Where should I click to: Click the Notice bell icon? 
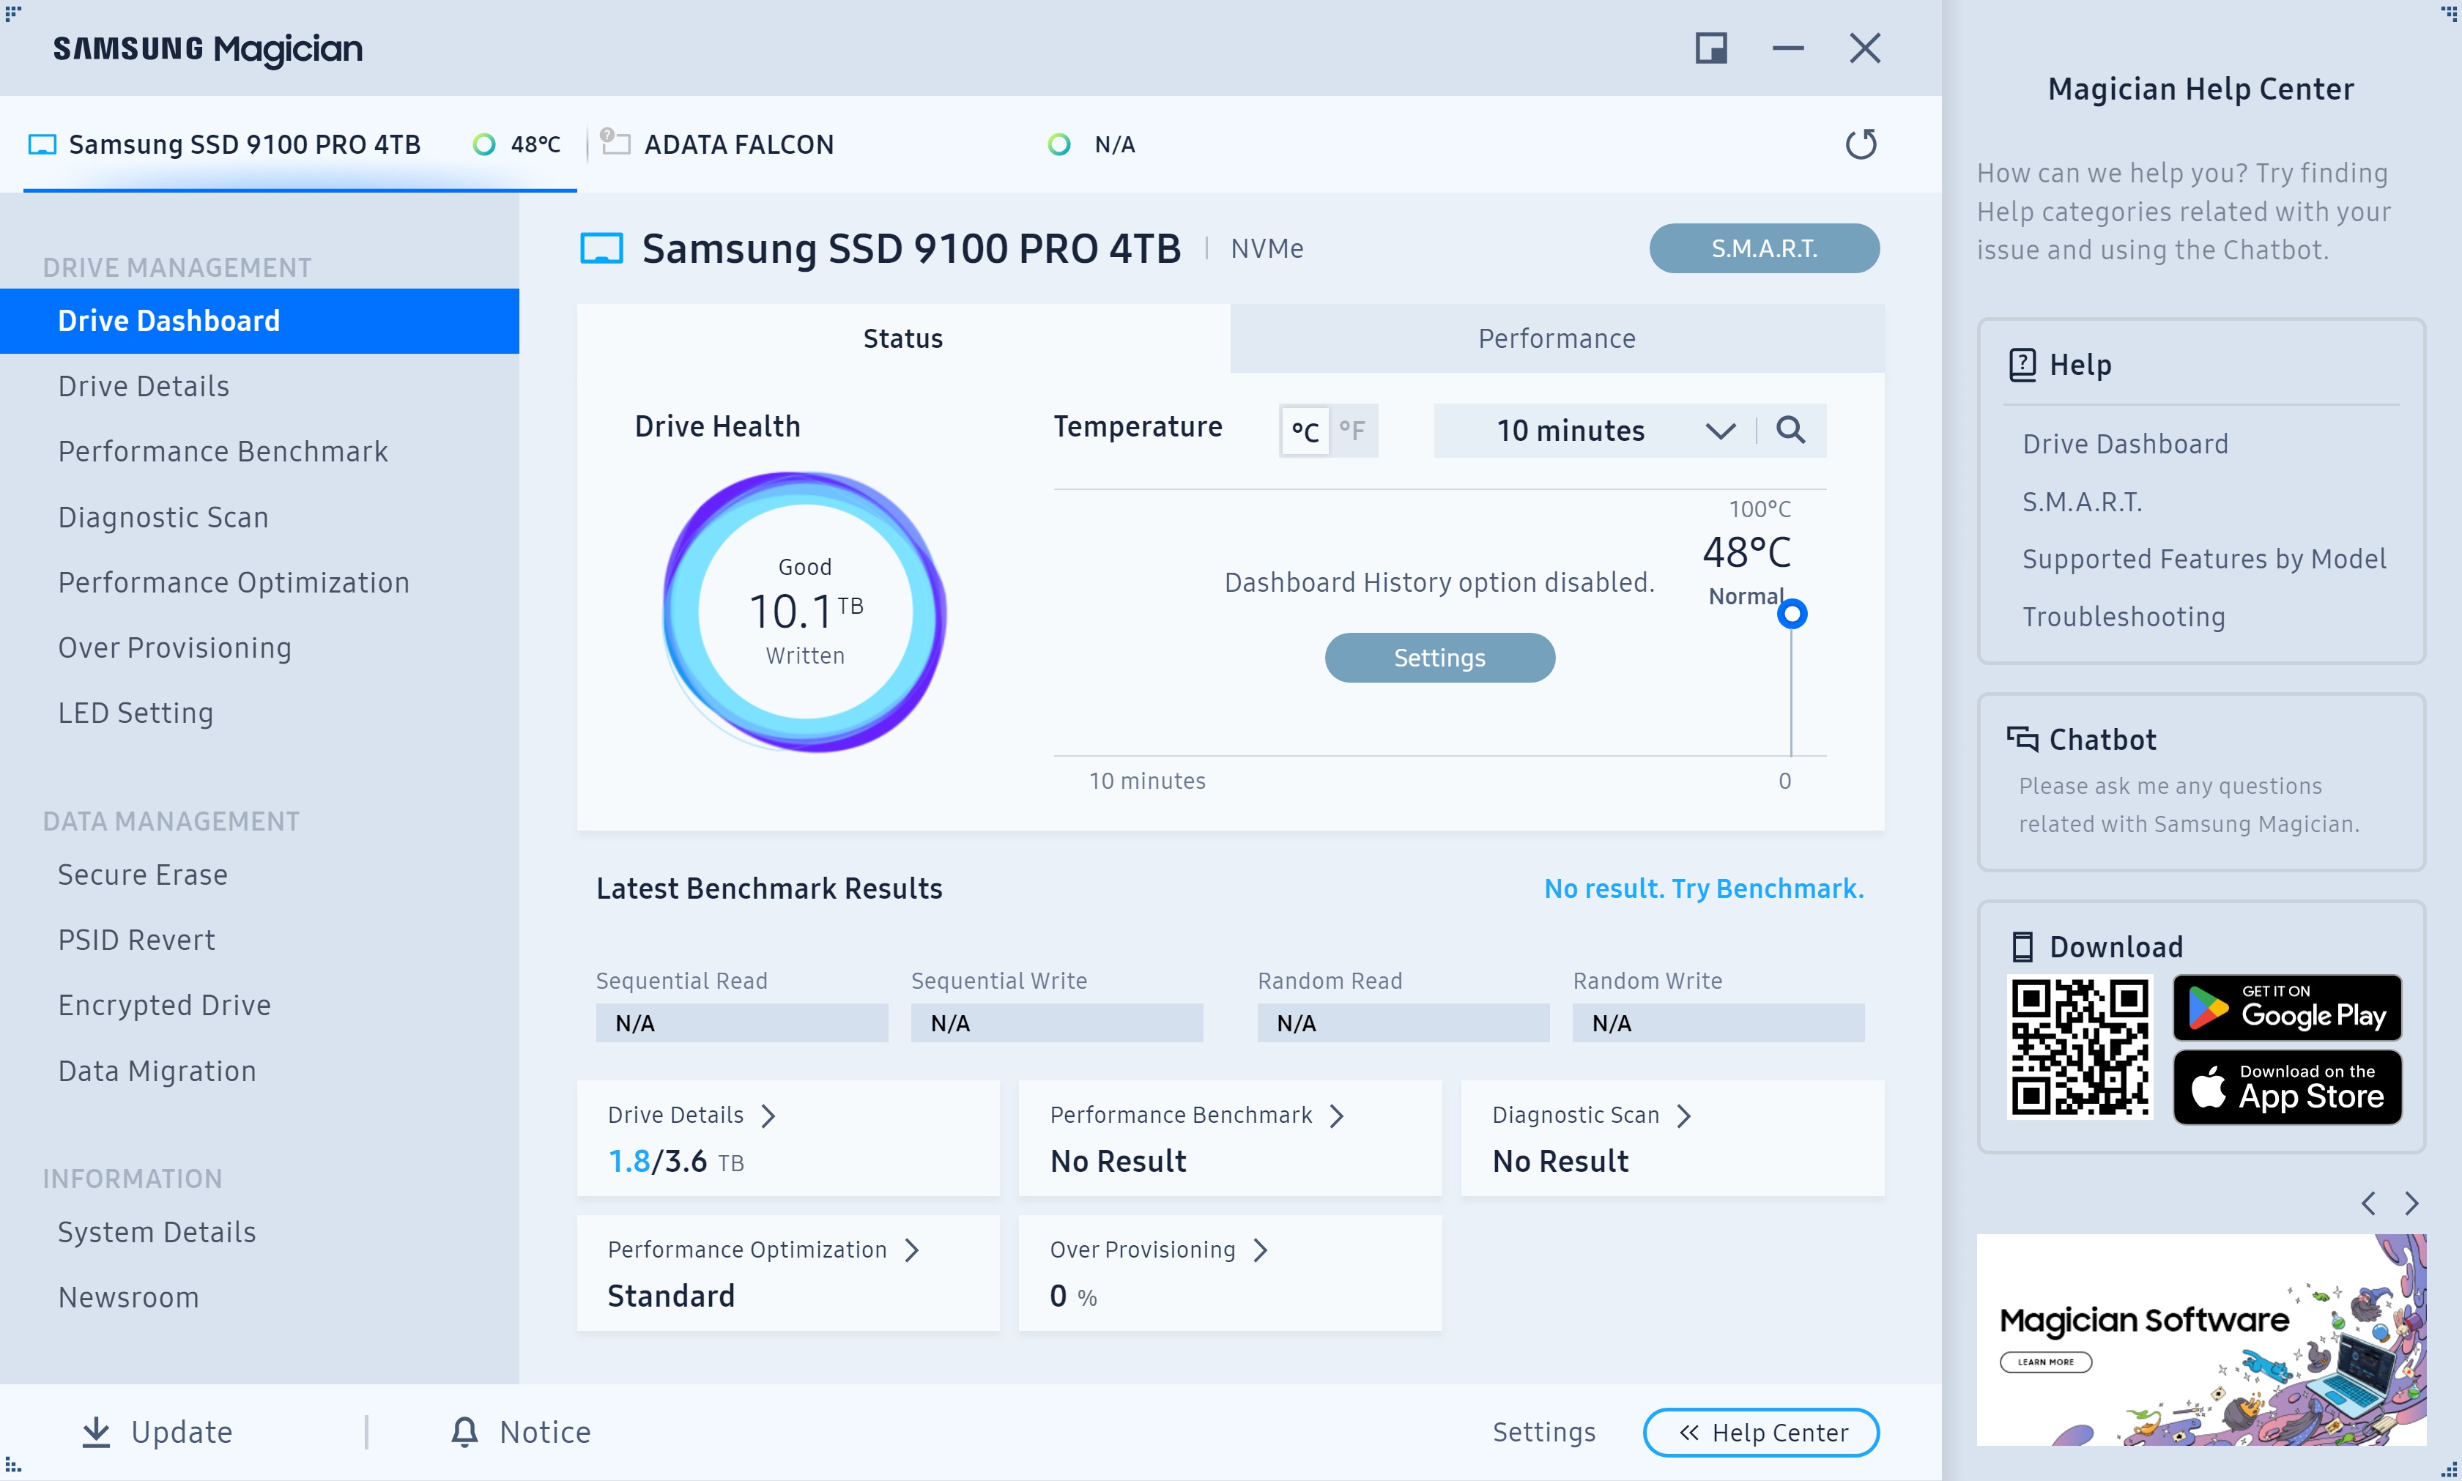click(x=464, y=1432)
